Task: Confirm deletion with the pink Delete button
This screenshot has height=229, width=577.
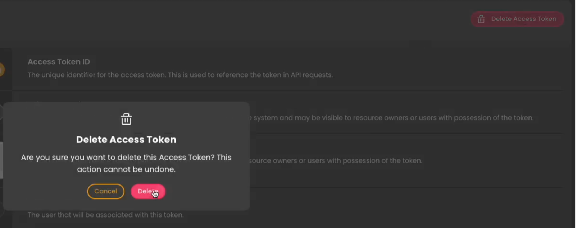Action: [x=147, y=191]
